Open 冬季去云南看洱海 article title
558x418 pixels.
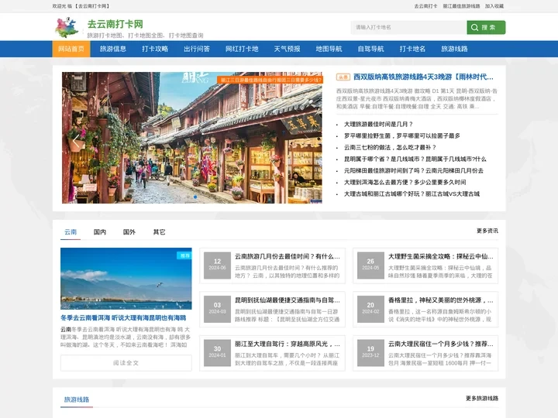[123, 318]
